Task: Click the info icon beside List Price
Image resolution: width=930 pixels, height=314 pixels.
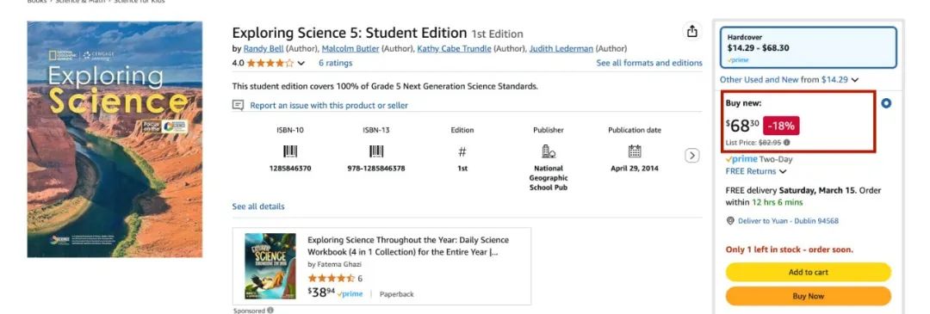Action: pos(786,142)
